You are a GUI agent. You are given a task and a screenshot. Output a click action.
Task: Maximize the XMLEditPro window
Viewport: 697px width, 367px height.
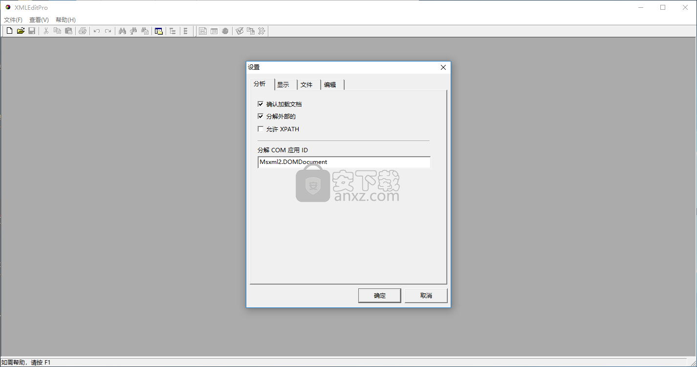(x=663, y=7)
